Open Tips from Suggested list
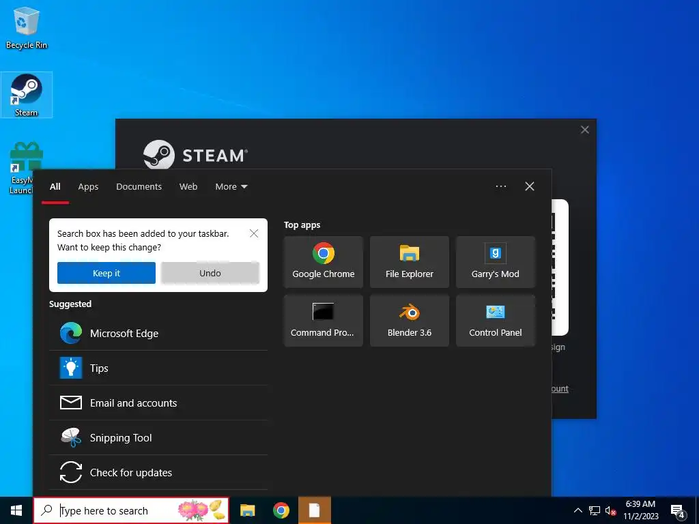 click(x=158, y=368)
